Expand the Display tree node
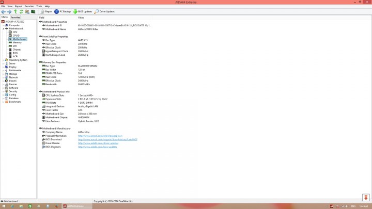The width and height of the screenshot is (372, 209). pos(3,67)
